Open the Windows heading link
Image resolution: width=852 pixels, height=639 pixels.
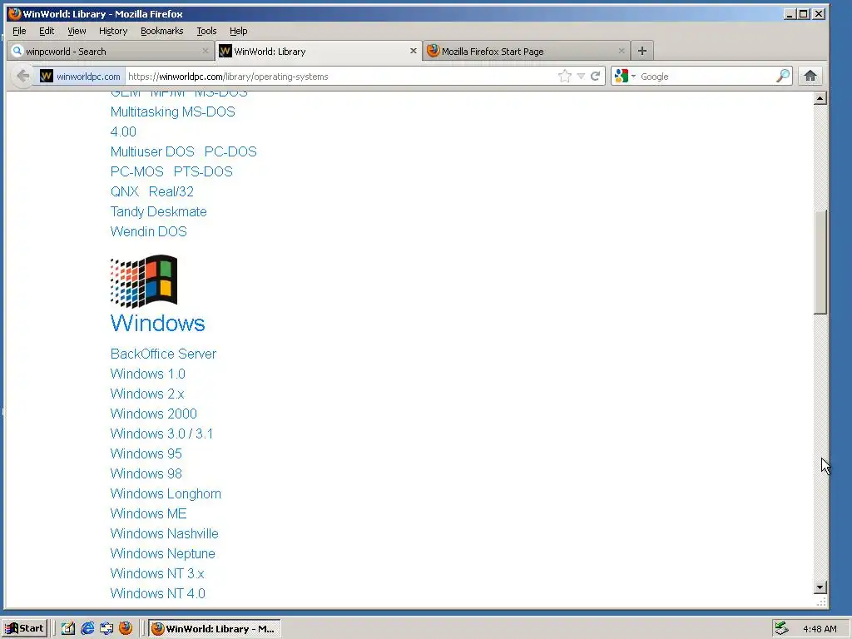coord(157,324)
